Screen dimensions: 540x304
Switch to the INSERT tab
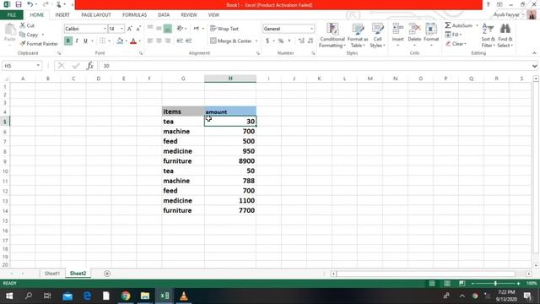[62, 15]
